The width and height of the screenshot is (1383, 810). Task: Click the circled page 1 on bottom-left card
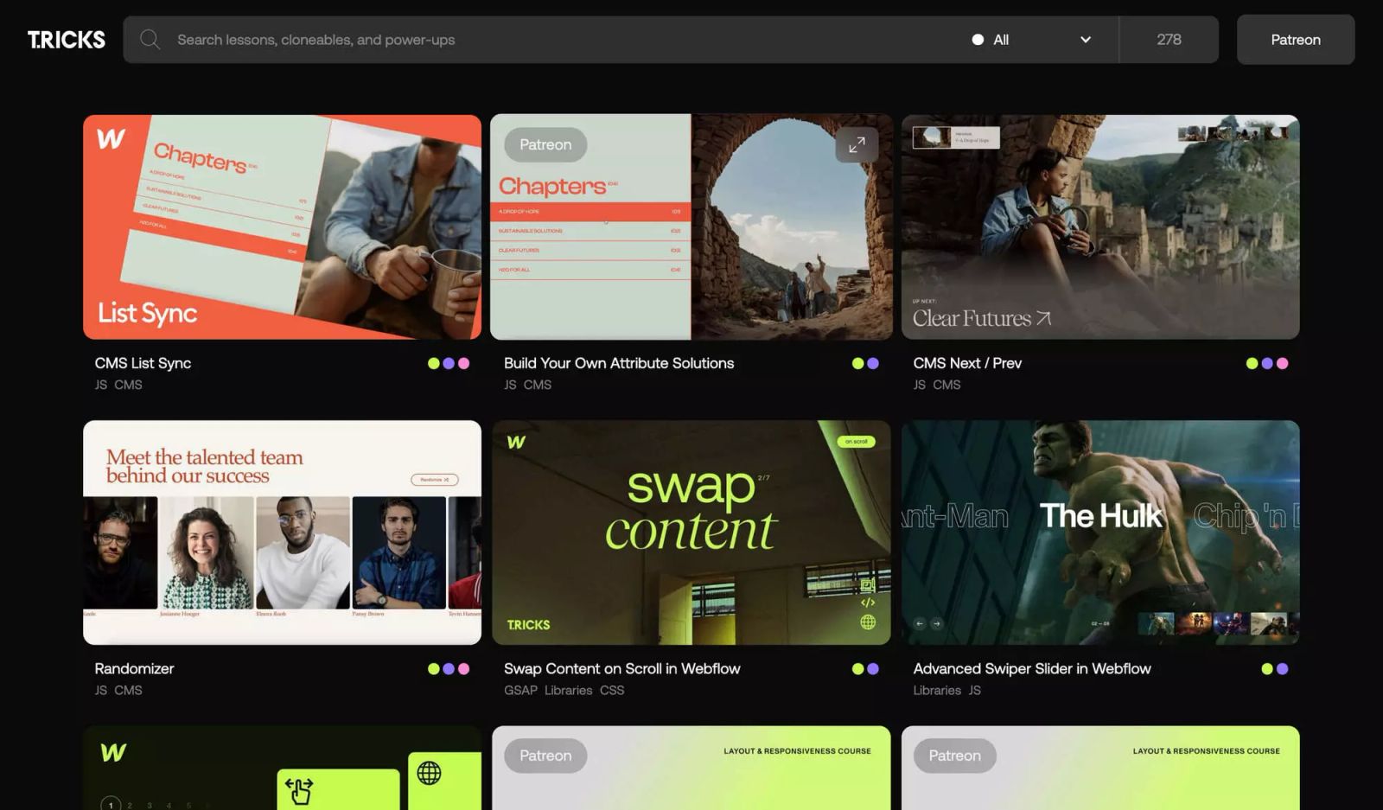111,805
